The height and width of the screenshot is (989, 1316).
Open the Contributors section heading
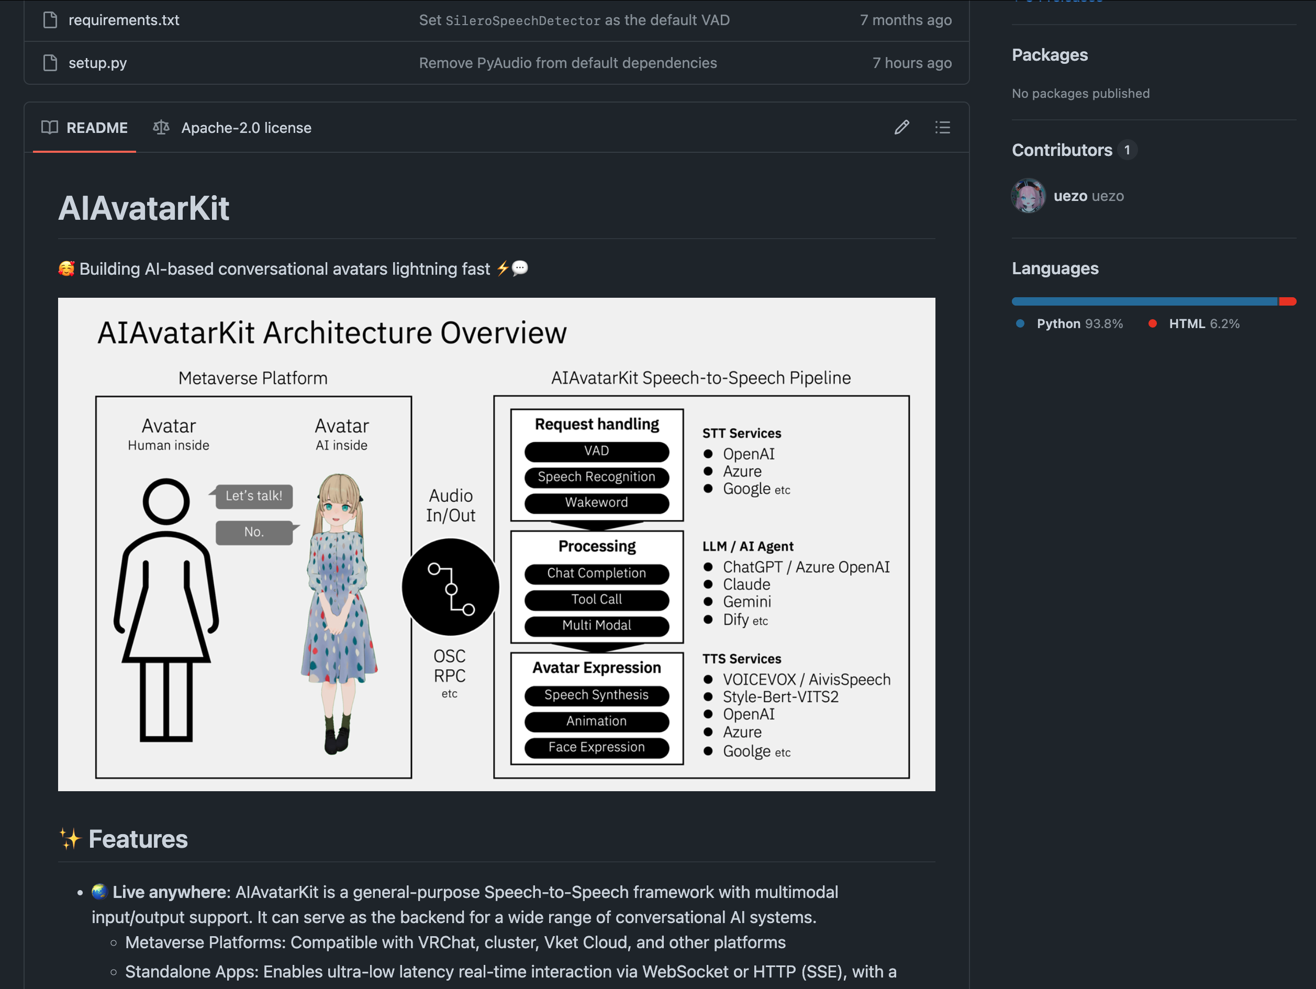pyautogui.click(x=1062, y=150)
